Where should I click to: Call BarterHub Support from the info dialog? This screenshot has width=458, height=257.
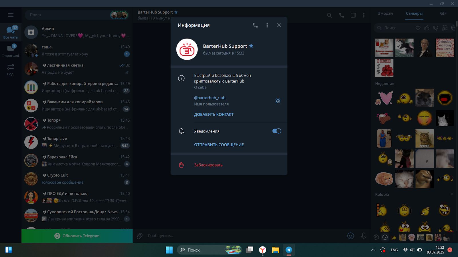tap(255, 25)
